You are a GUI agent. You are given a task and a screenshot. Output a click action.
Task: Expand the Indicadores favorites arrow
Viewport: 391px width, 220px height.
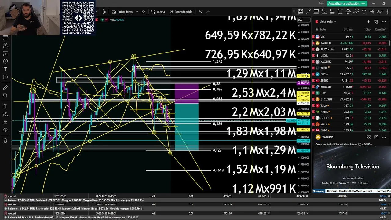tap(137, 12)
